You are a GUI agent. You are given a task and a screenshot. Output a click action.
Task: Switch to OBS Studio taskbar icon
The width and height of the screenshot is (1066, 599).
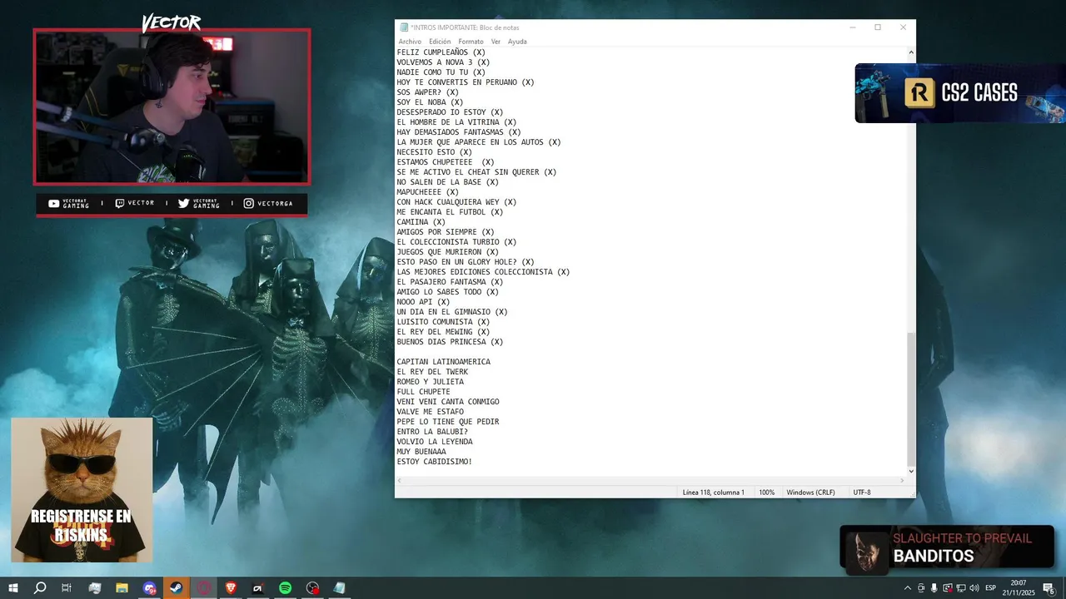pos(312,588)
